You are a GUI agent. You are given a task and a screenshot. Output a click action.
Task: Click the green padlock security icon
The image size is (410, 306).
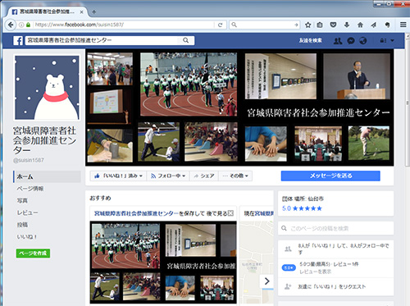(28, 25)
